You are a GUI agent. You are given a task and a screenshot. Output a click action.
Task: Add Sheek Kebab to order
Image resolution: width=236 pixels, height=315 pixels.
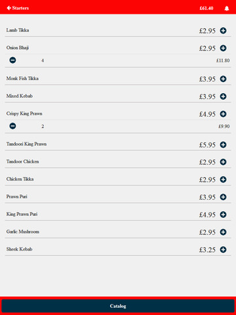(223, 249)
